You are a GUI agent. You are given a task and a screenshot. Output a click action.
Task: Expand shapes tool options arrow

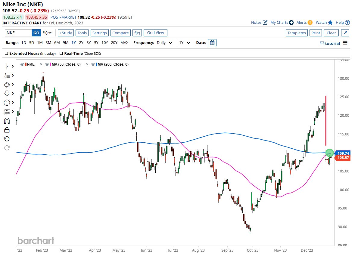tap(13, 84)
